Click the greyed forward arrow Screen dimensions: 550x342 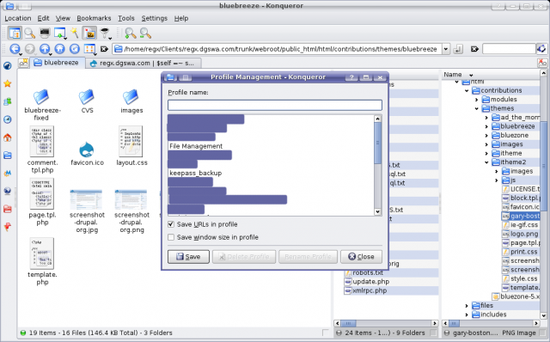30,49
